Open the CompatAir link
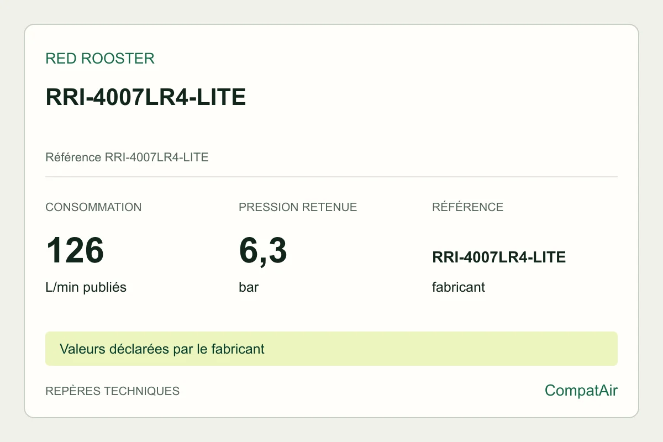Image resolution: width=663 pixels, height=442 pixels. [581, 391]
